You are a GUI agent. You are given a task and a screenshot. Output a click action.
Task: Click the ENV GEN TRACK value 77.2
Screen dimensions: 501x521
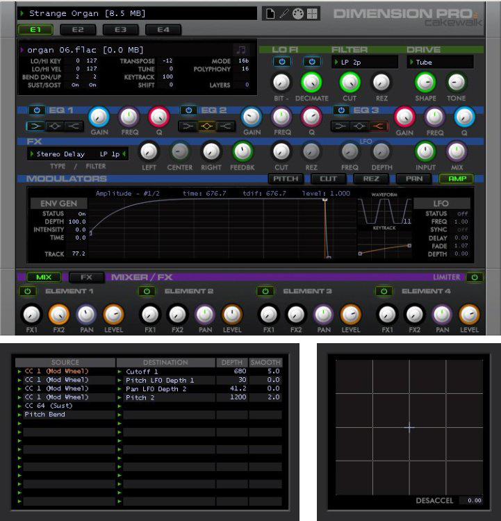79,254
